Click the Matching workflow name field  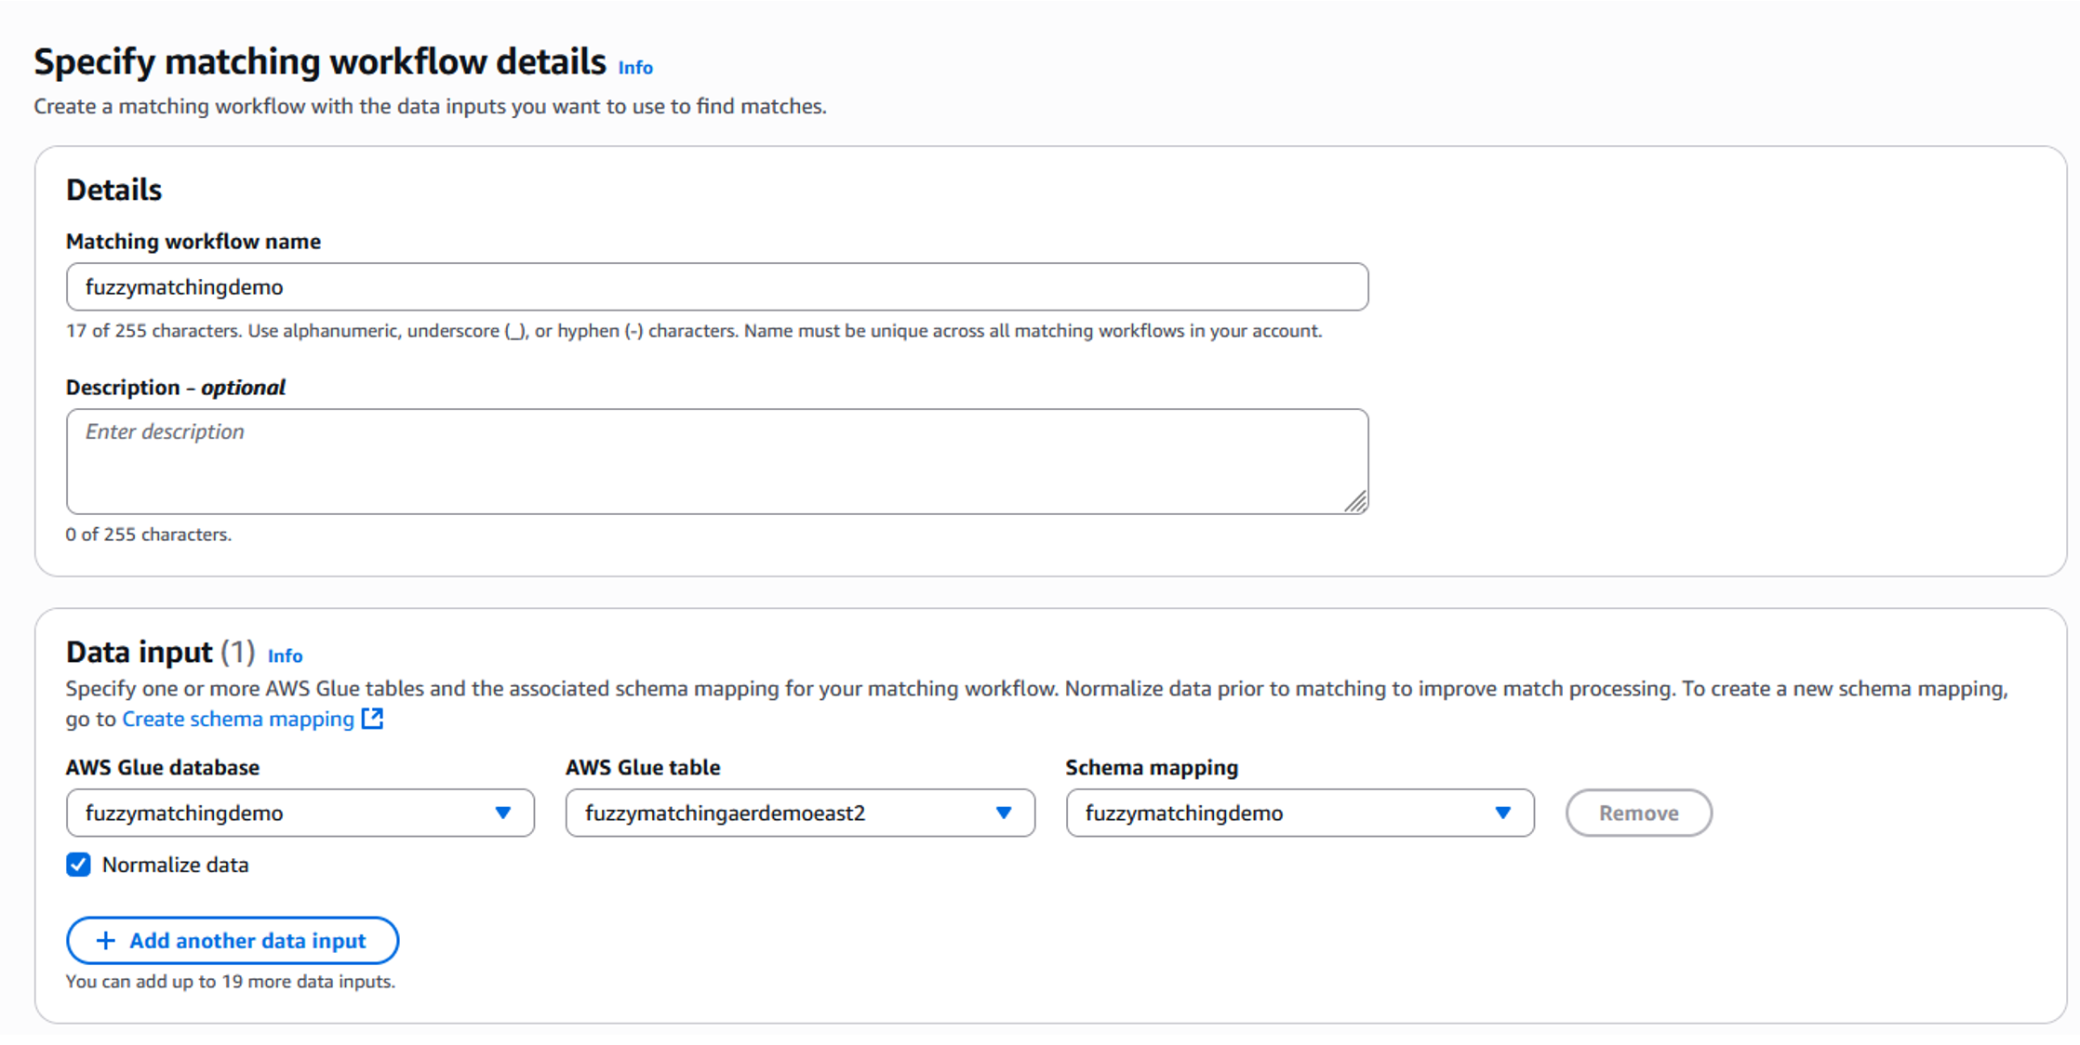[716, 286]
